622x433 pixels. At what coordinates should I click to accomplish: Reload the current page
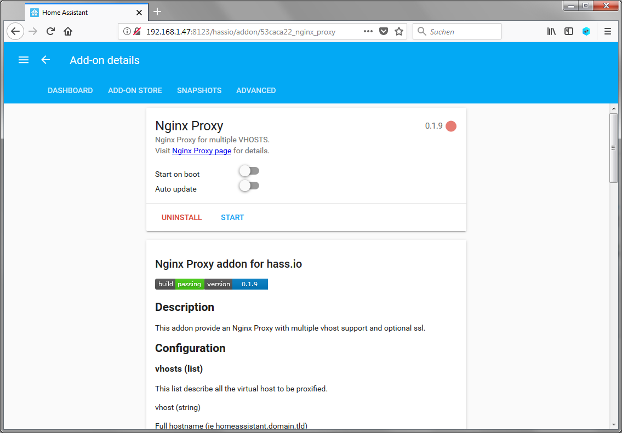(x=50, y=31)
